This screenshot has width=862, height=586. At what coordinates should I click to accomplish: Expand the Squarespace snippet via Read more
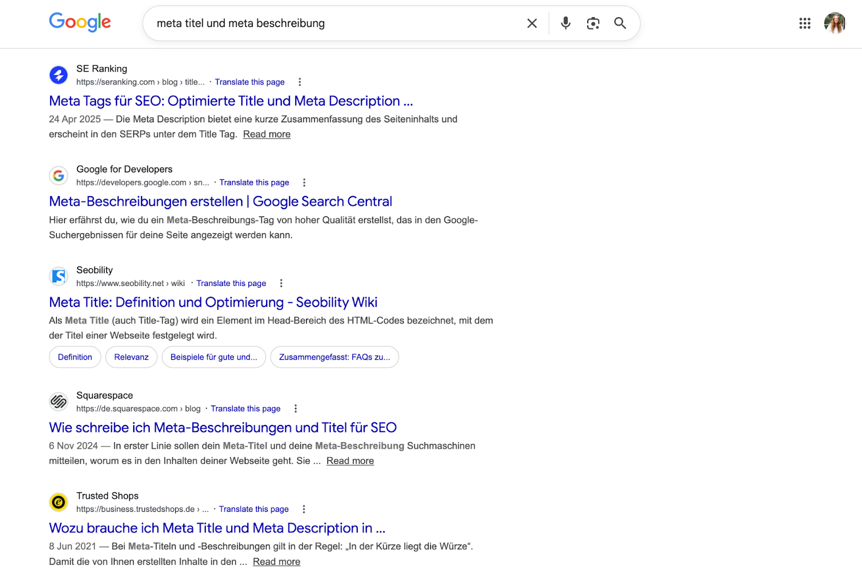(x=350, y=461)
